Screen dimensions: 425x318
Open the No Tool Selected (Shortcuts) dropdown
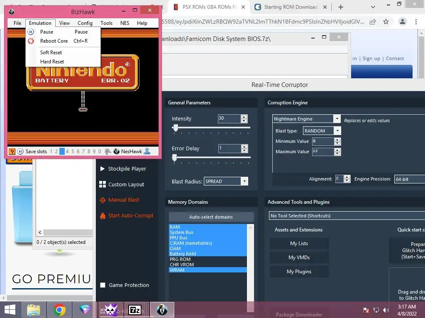coord(347,216)
